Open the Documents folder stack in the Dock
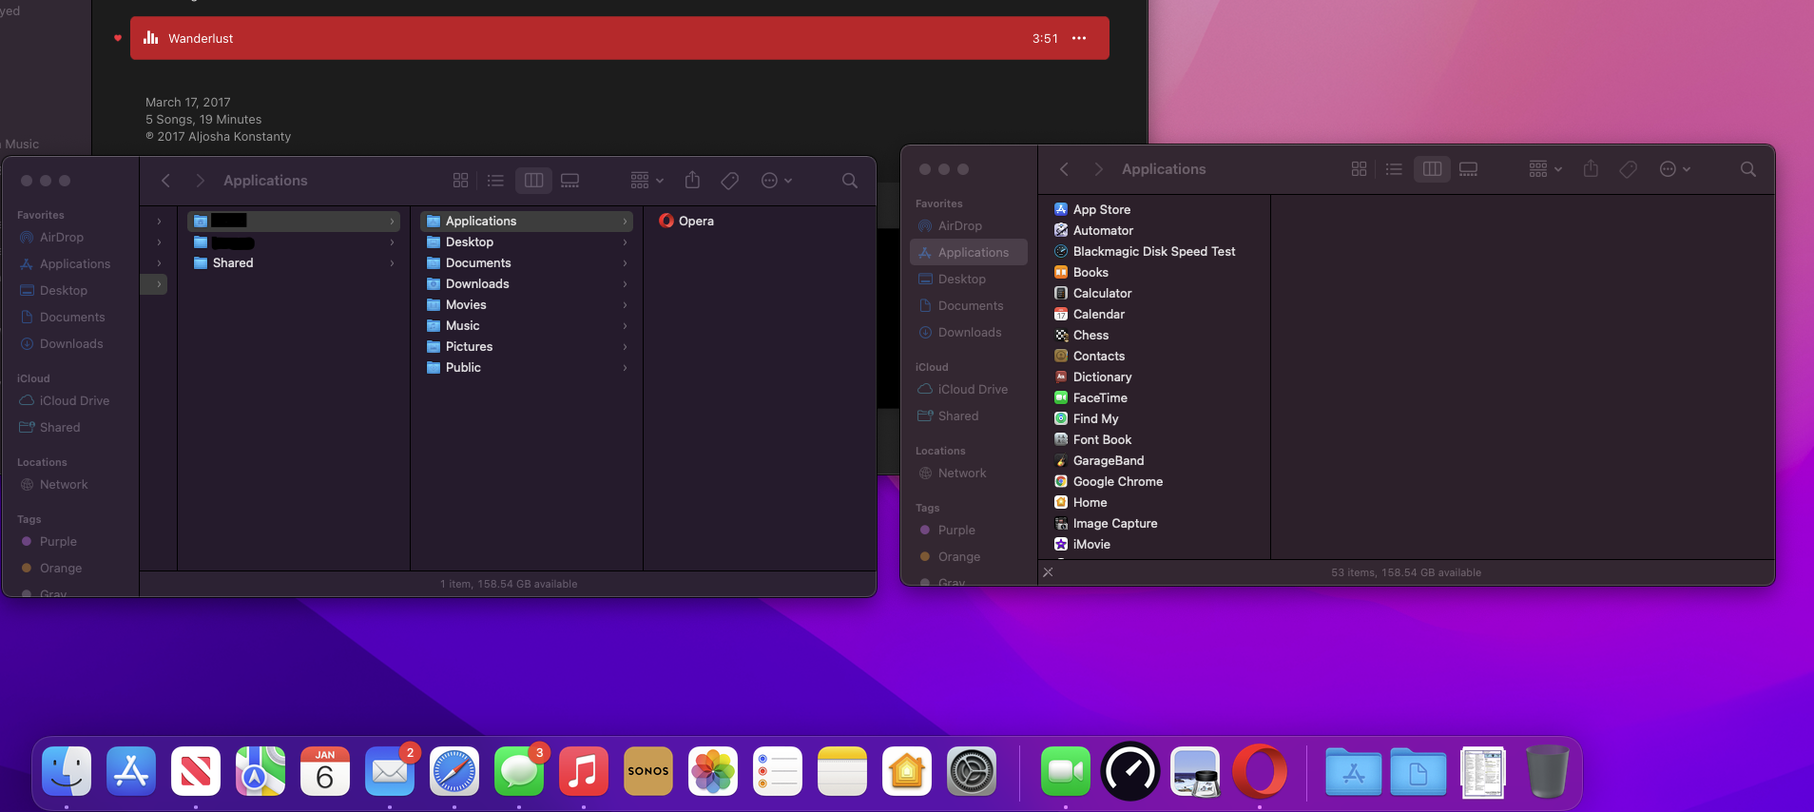 pos(1418,771)
